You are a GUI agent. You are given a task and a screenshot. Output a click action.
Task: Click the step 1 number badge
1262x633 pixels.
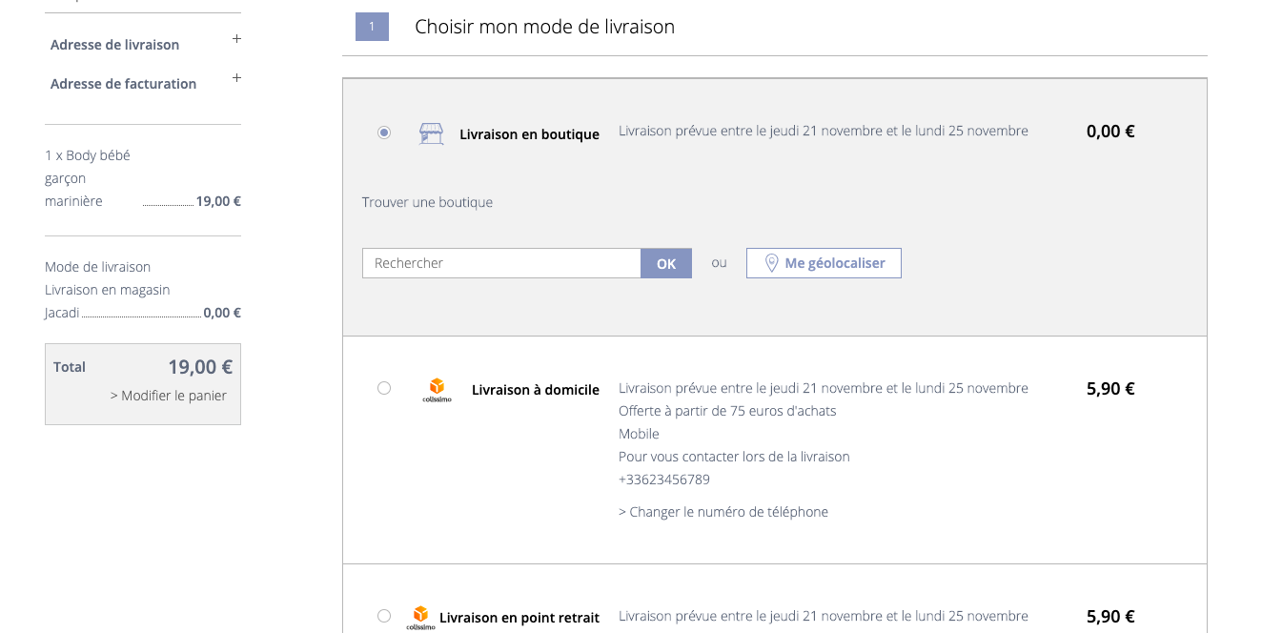click(x=372, y=27)
